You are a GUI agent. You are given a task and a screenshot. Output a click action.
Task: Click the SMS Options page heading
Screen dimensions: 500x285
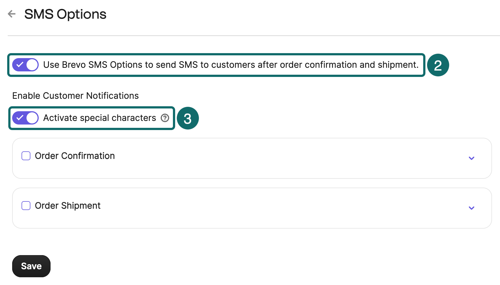click(65, 14)
